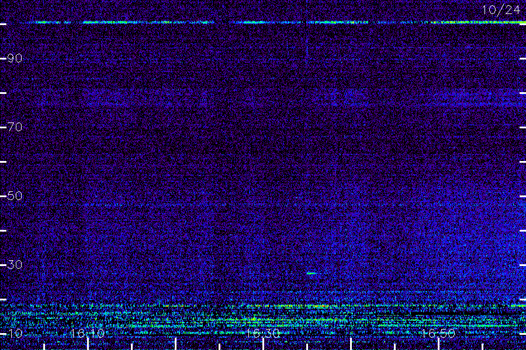Click the 16:30 time label
The height and width of the screenshot is (350, 526).
point(262,333)
